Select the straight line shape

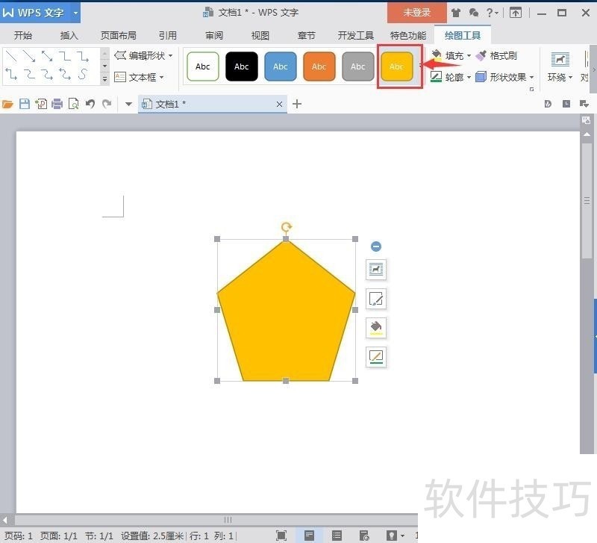tap(12, 57)
